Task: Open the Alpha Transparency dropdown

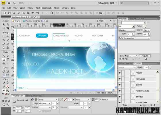Action: 134,38
